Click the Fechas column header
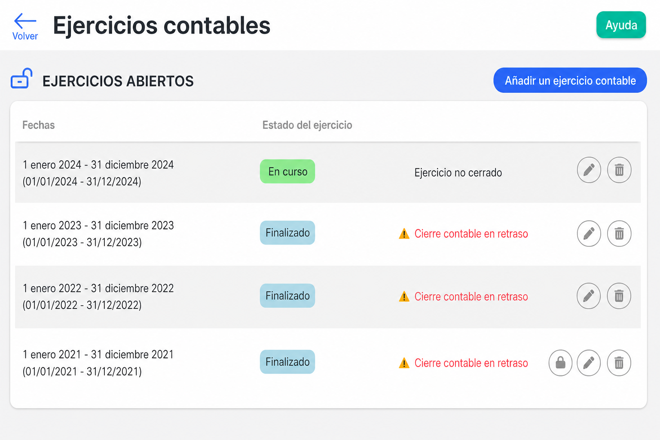Viewport: 660px width, 440px height. tap(39, 125)
